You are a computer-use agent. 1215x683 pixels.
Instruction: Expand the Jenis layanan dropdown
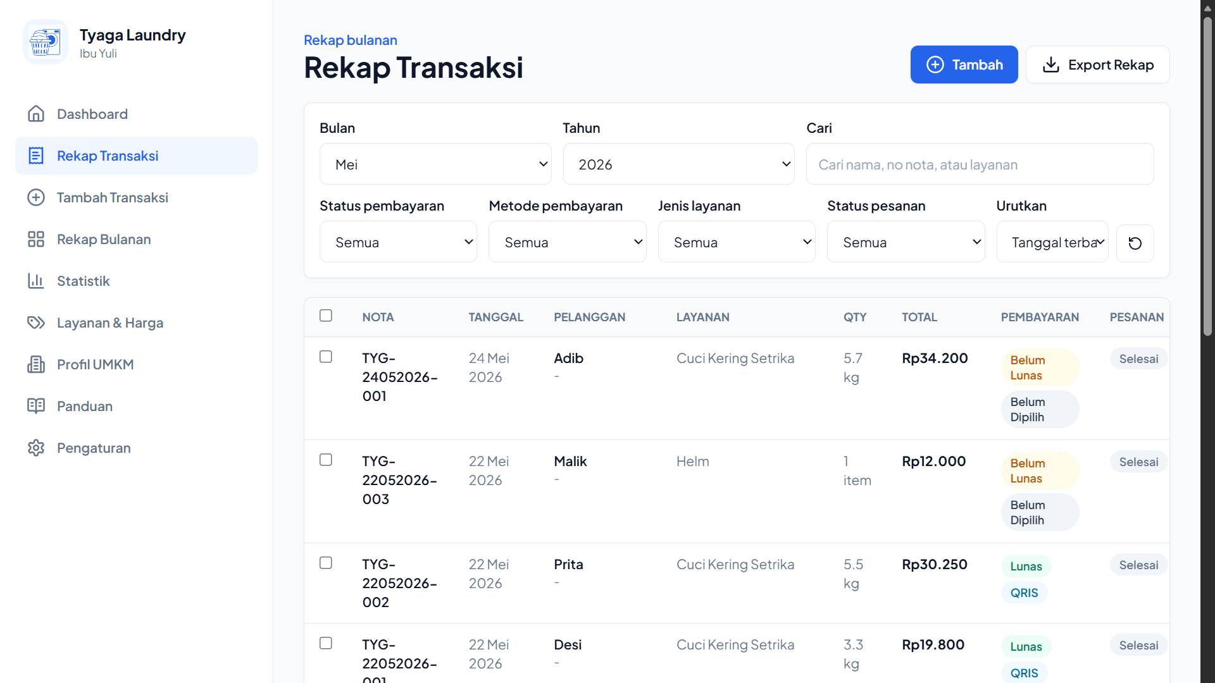[737, 242]
